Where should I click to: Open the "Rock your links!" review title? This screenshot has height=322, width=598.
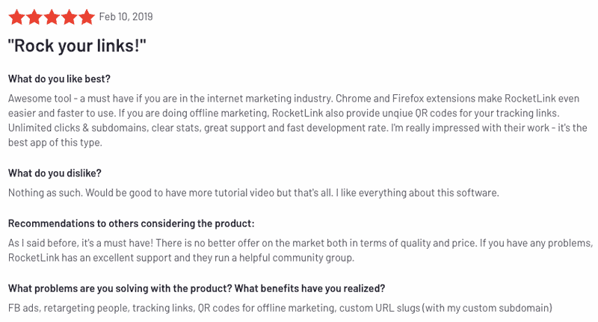(x=77, y=46)
